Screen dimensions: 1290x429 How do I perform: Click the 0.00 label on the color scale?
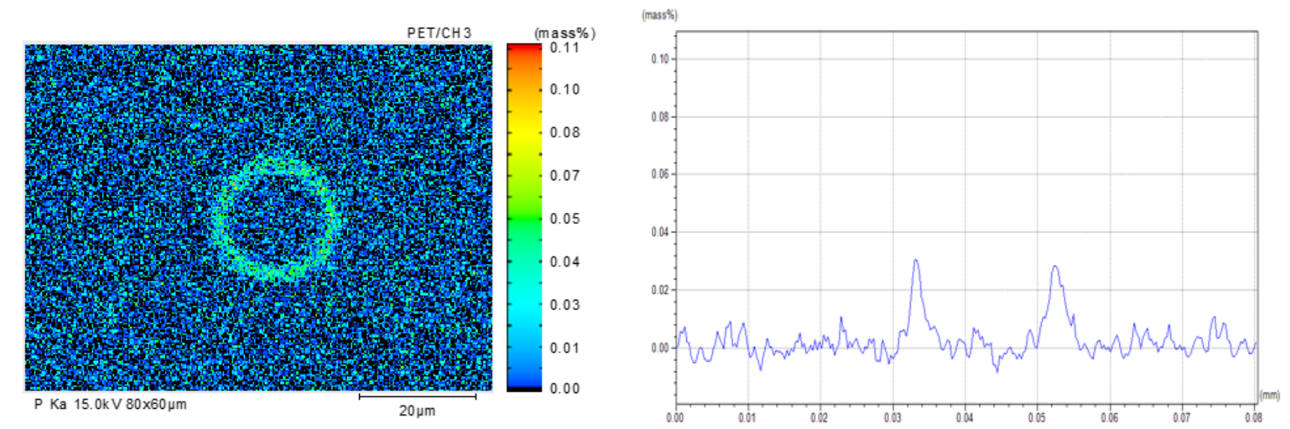coord(564,389)
